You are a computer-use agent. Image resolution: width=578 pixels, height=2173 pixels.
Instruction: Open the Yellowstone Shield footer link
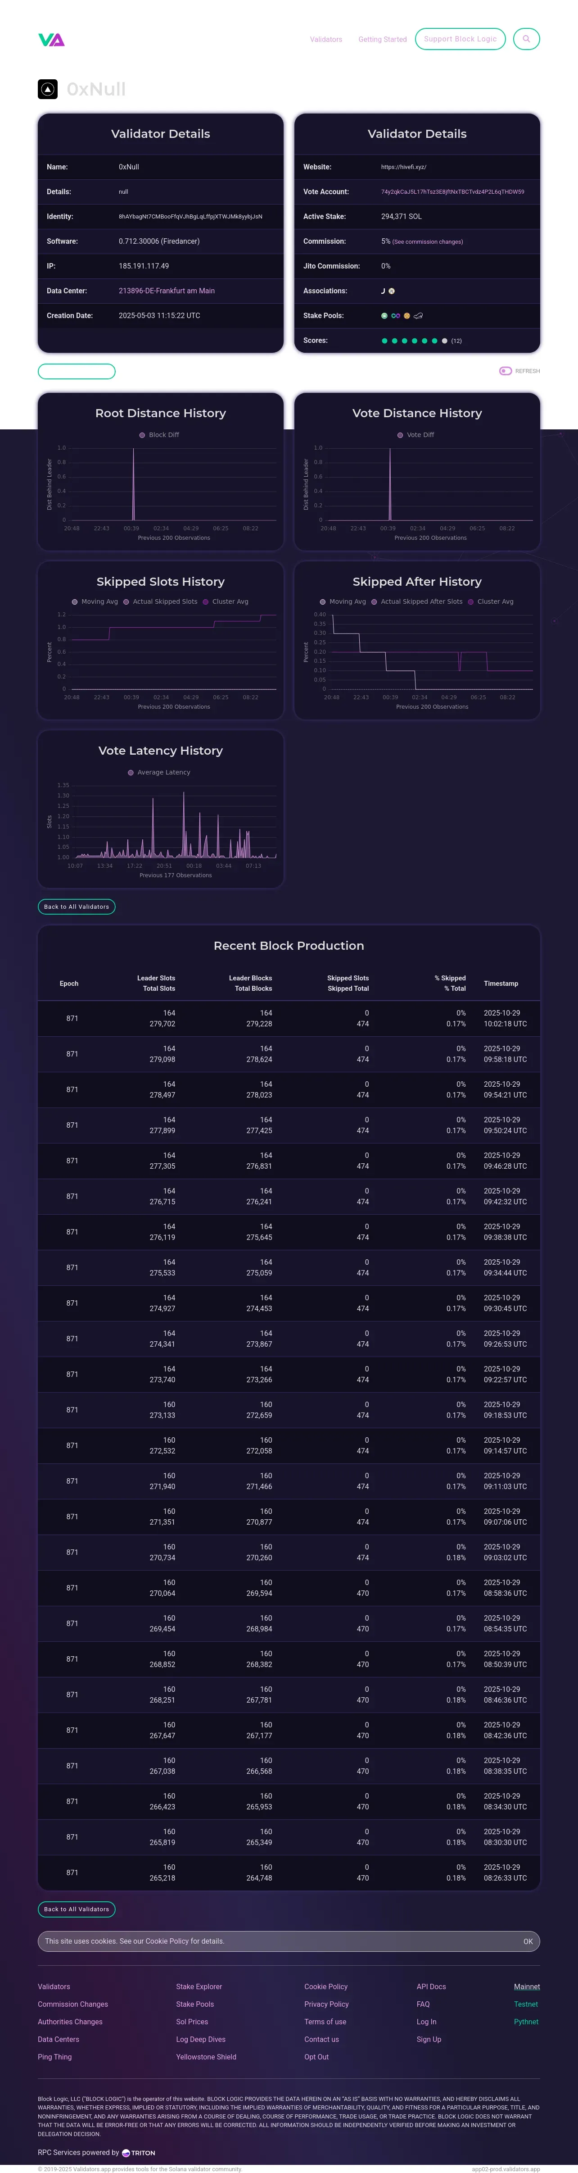point(207,2057)
